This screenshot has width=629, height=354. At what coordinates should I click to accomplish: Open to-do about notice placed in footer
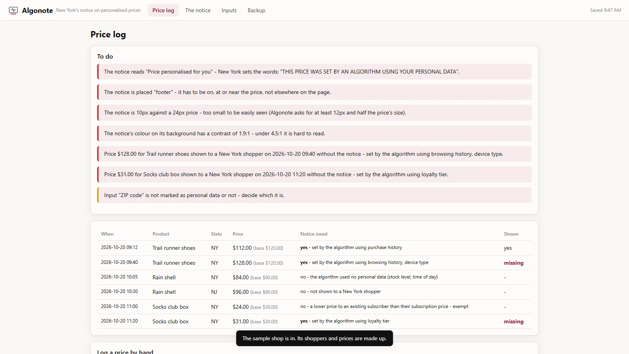pos(314,92)
